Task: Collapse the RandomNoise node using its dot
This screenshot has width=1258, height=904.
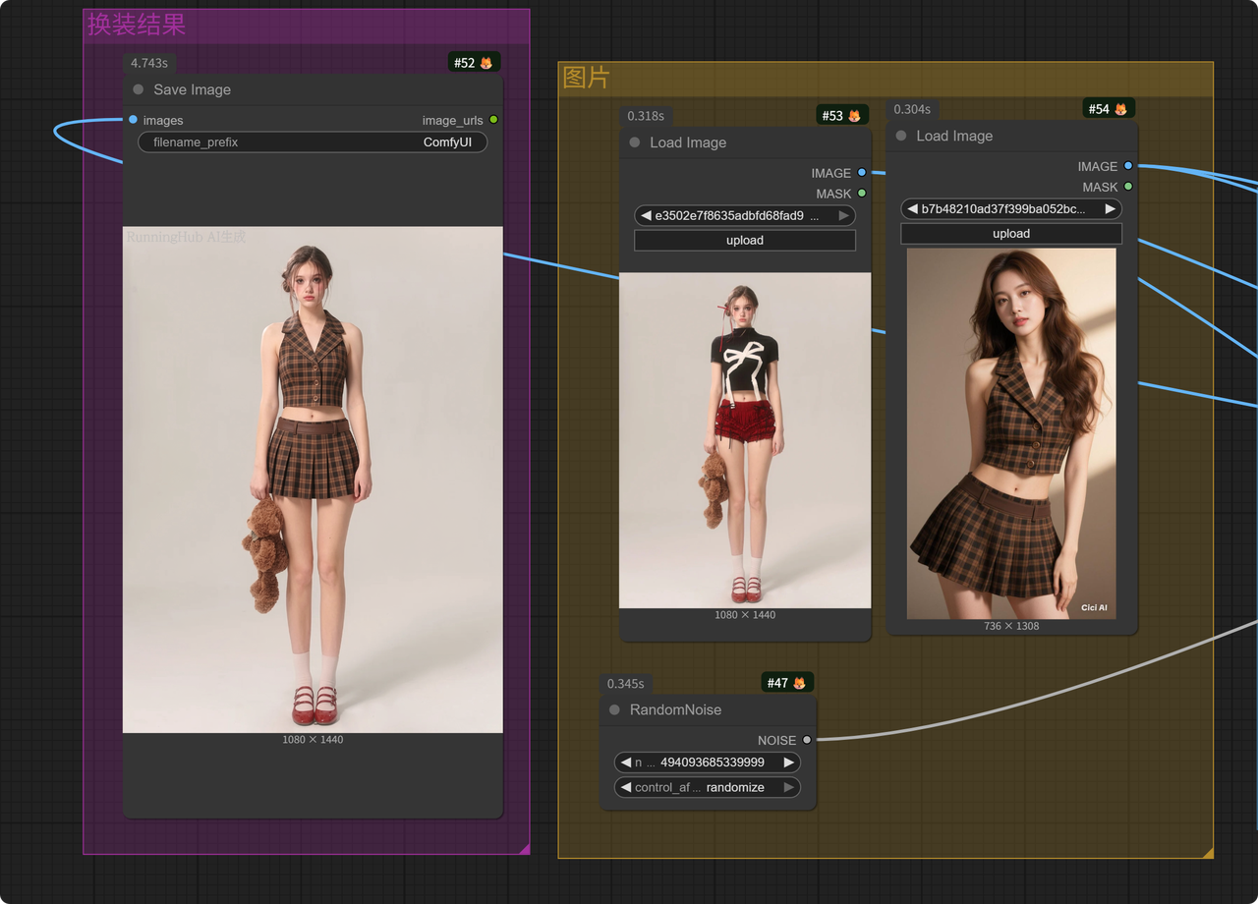Action: tap(615, 709)
